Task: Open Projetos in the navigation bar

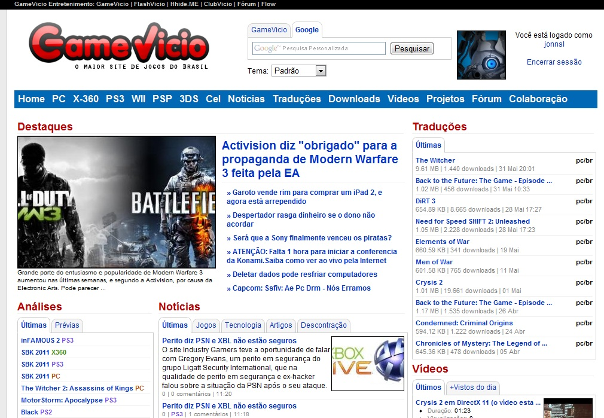Action: pyautogui.click(x=446, y=99)
